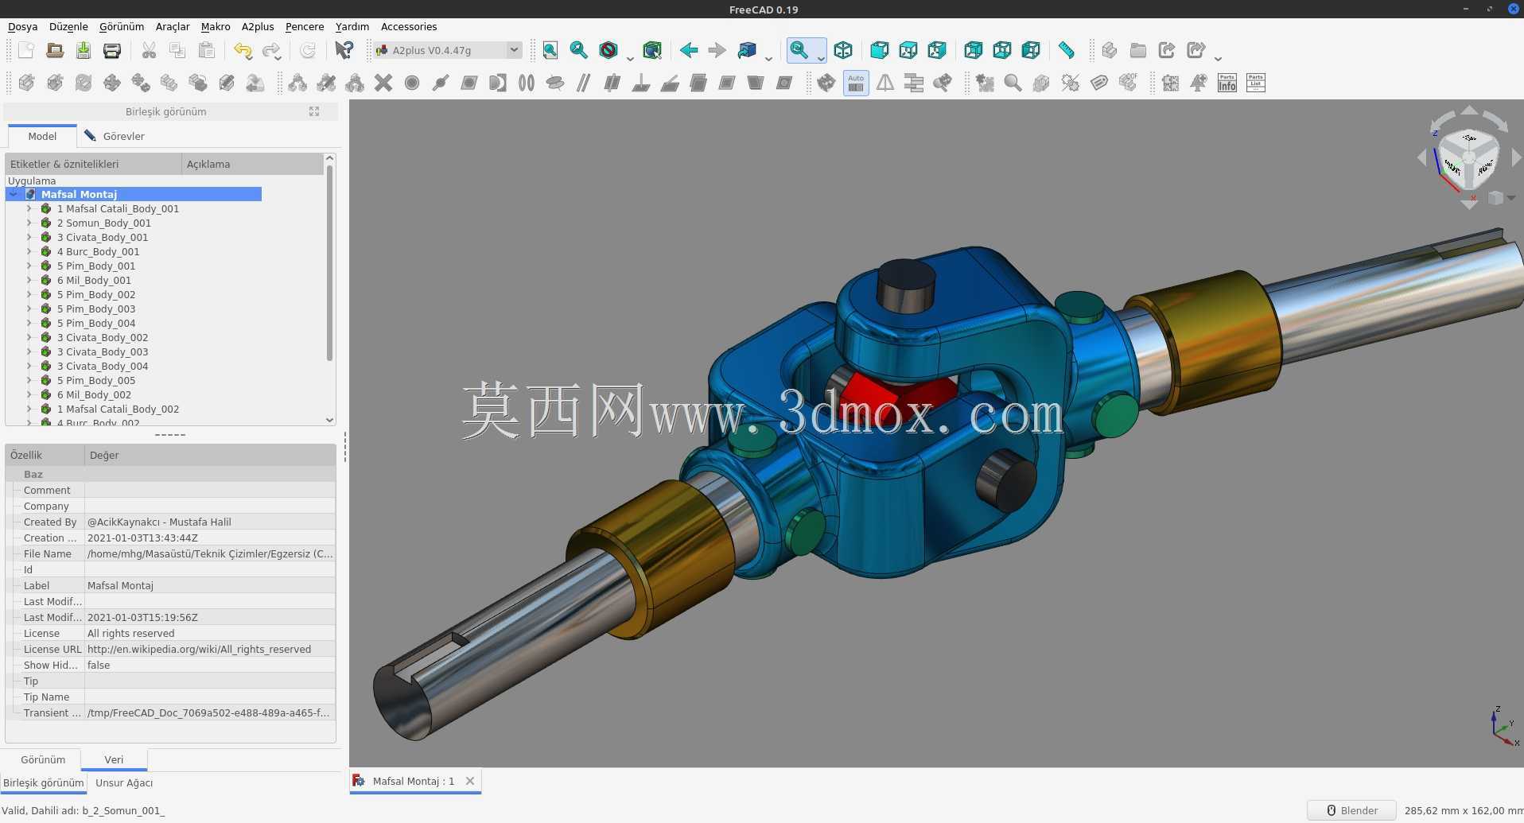
Task: Click the Değer column header
Action: click(210, 455)
